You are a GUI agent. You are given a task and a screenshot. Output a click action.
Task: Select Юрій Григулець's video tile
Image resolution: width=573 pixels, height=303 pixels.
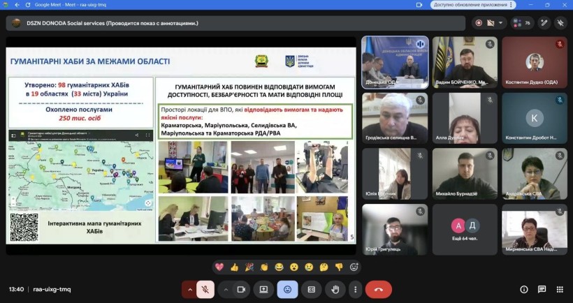point(395,229)
